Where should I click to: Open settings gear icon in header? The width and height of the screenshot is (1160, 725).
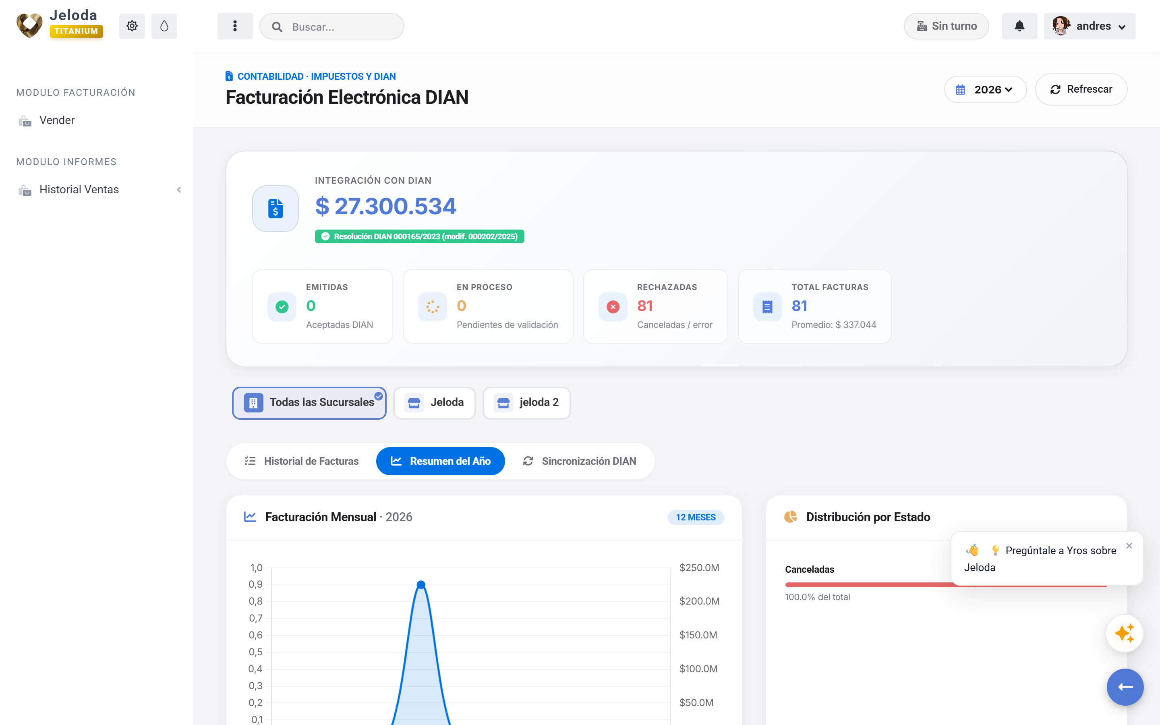coord(132,26)
